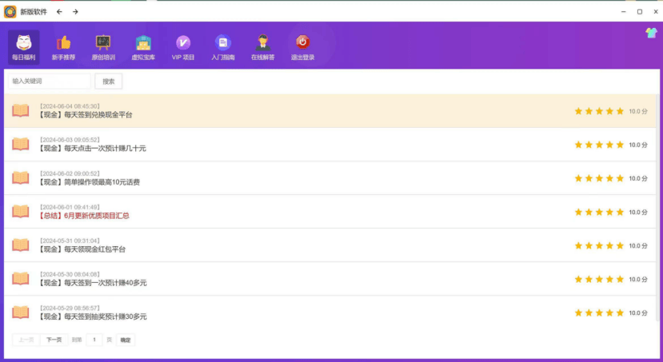Click the 虚拟宝库 tab label
663x362 pixels.
(143, 58)
